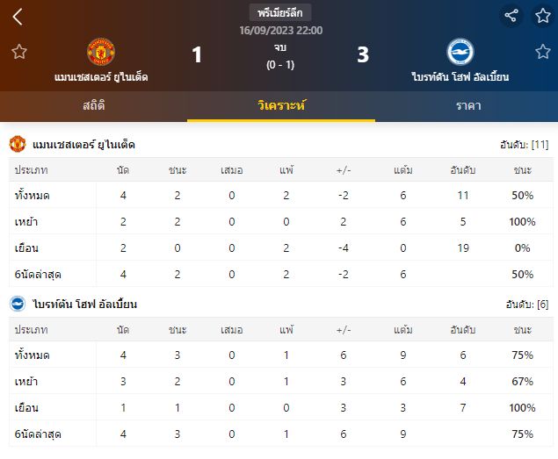The height and width of the screenshot is (459, 558).
Task: Toggle the favorite star beside Manchester United
Action: [x=19, y=52]
